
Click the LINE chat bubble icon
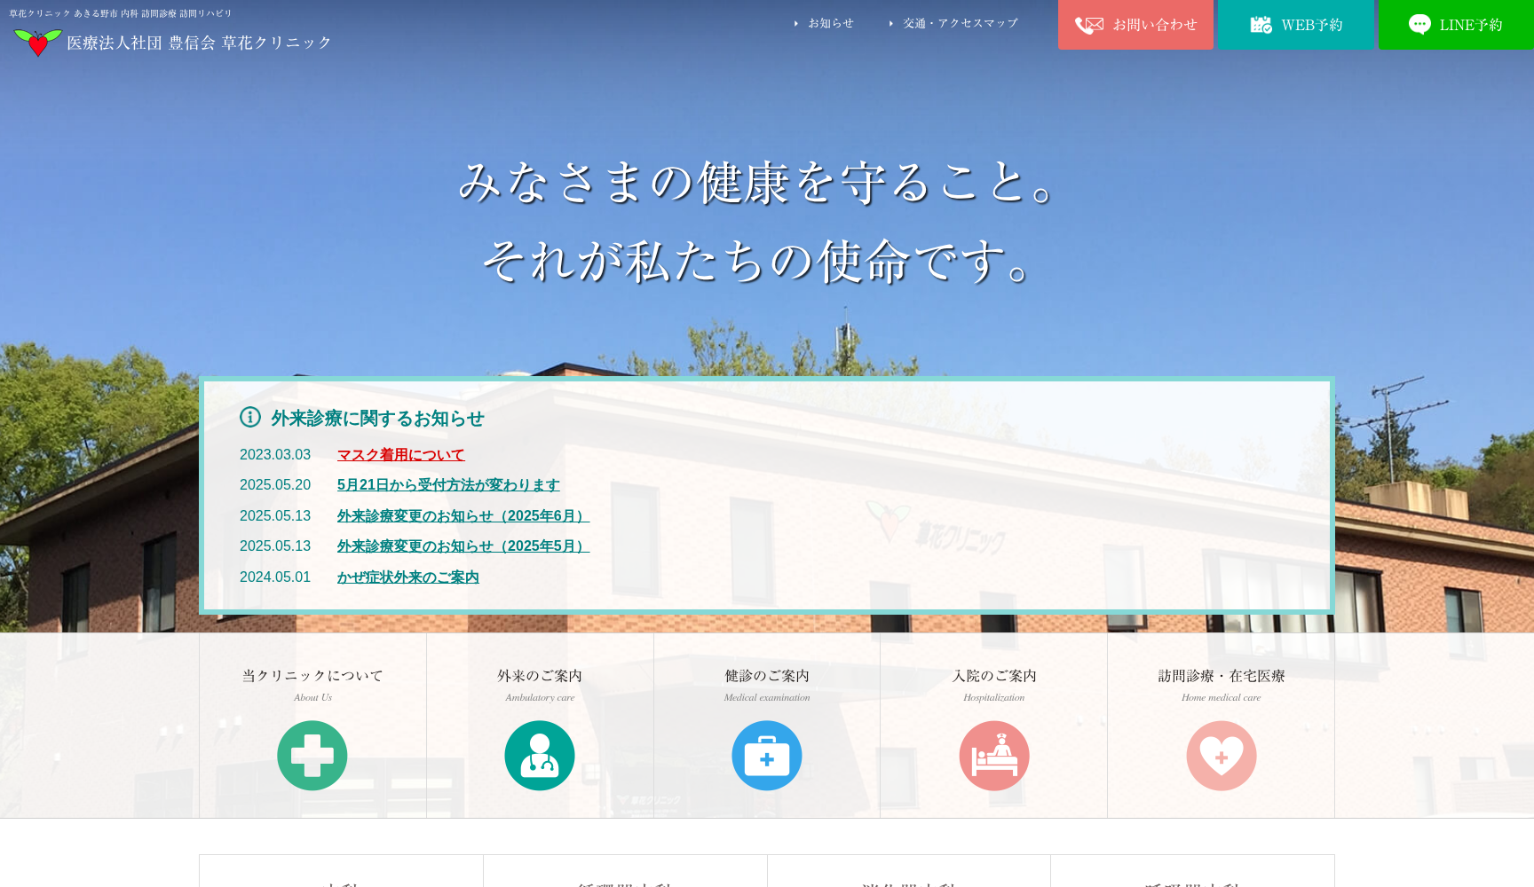click(1419, 25)
